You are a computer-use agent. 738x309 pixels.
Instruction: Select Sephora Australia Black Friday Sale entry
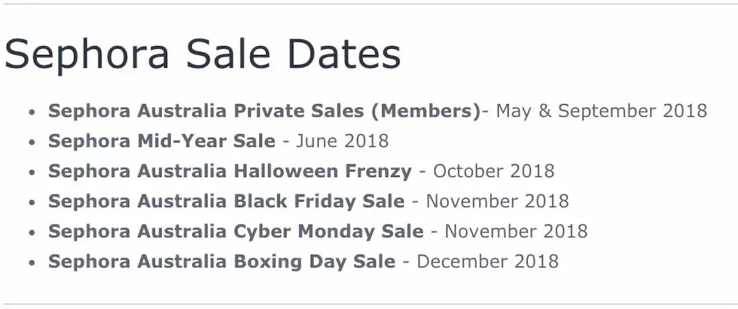pyautogui.click(x=226, y=201)
